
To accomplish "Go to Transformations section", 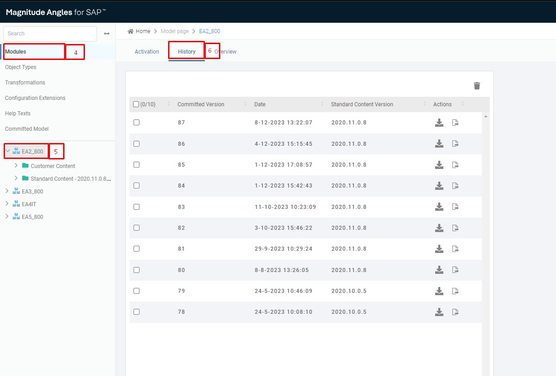I will click(25, 83).
